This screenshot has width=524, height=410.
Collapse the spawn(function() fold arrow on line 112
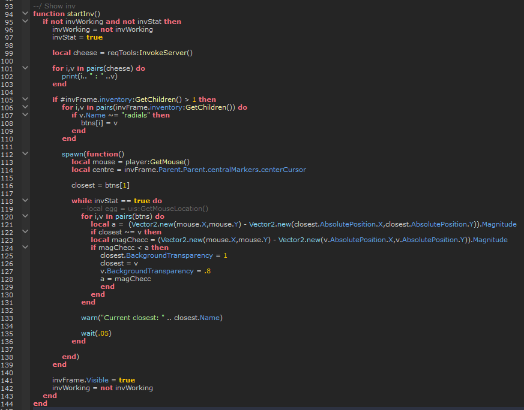25,153
